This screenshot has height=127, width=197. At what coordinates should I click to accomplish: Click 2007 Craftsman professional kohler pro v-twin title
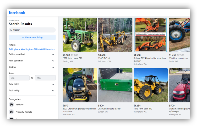(x=79, y=110)
